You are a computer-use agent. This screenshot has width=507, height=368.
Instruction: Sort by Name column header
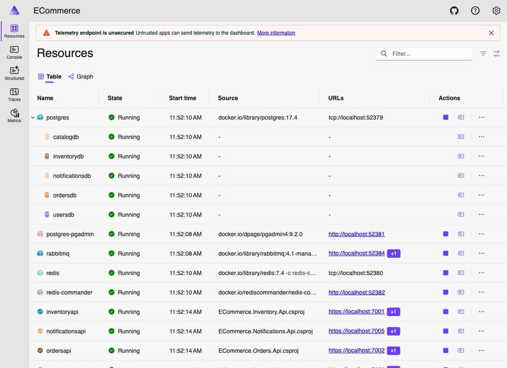(46, 98)
